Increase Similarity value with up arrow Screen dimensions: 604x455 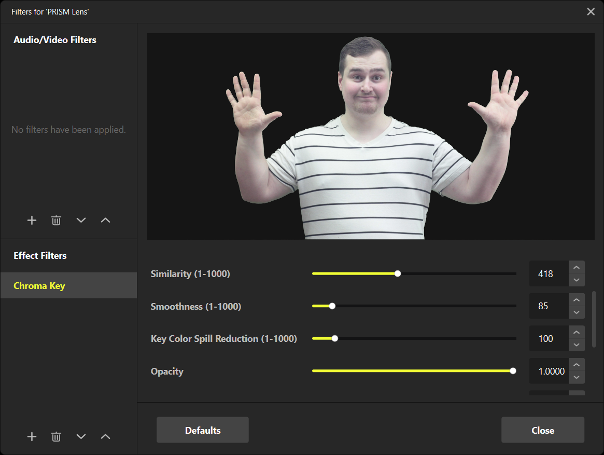(x=577, y=268)
